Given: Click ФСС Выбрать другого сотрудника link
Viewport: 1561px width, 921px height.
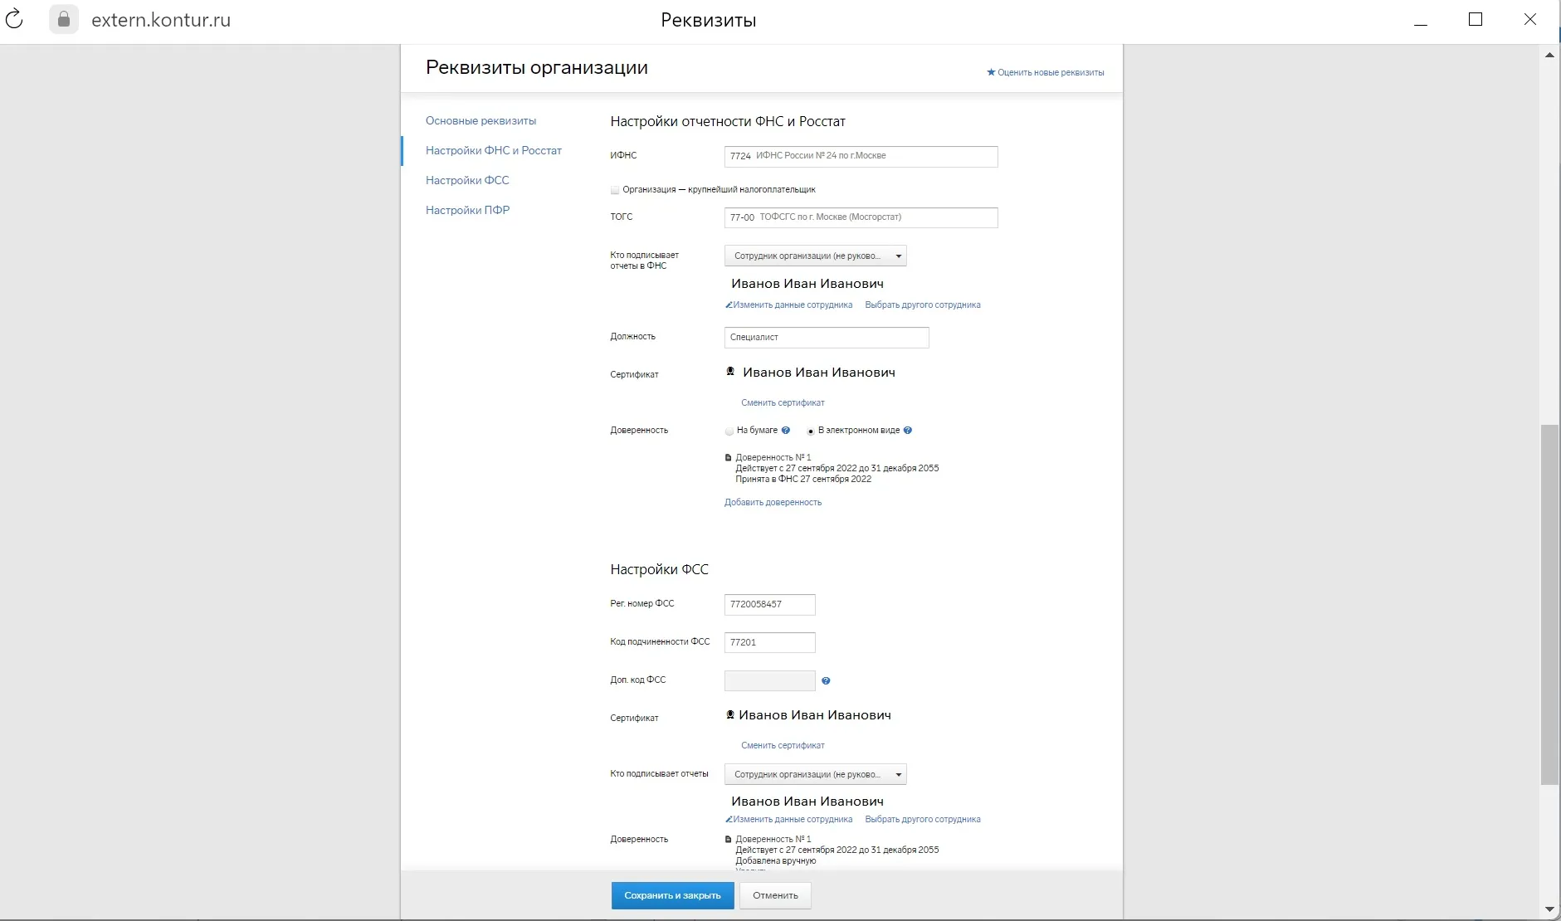Looking at the screenshot, I should (x=923, y=820).
